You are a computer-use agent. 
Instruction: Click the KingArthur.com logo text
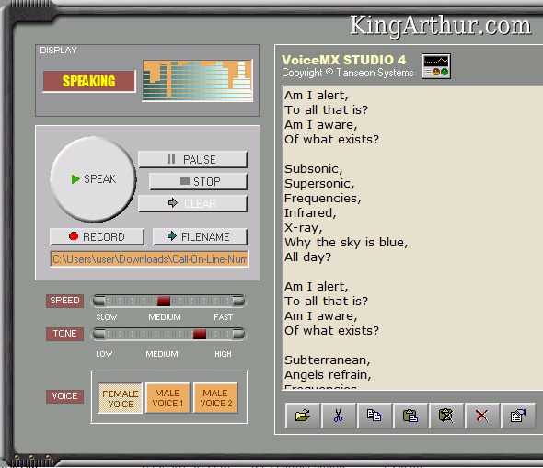point(440,26)
